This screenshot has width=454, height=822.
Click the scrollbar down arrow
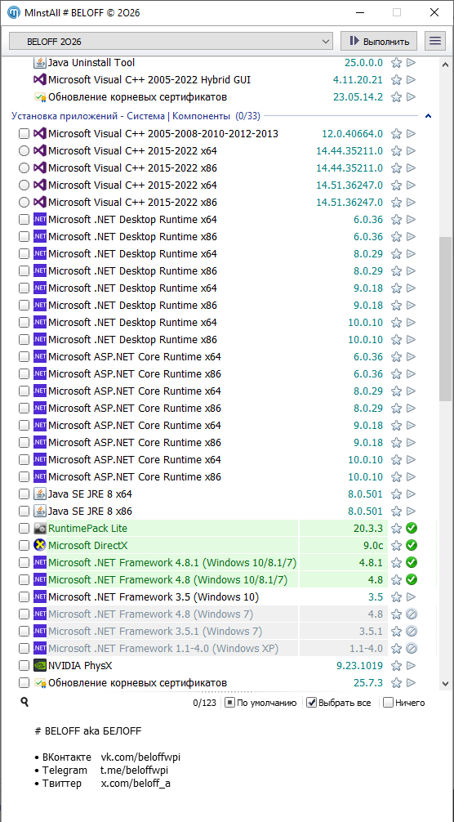(445, 684)
